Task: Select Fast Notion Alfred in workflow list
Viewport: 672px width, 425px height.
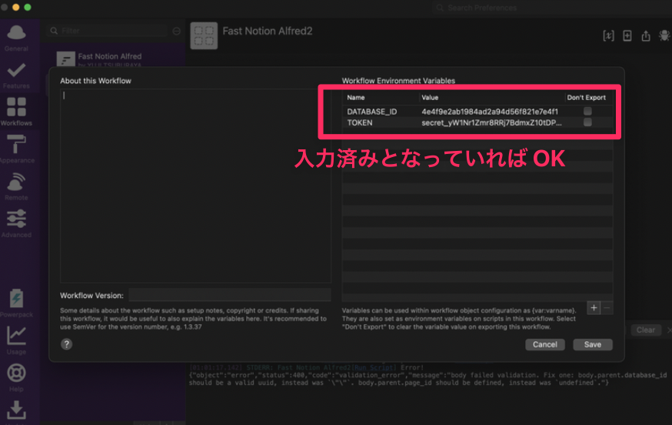Action: pyautogui.click(x=110, y=56)
